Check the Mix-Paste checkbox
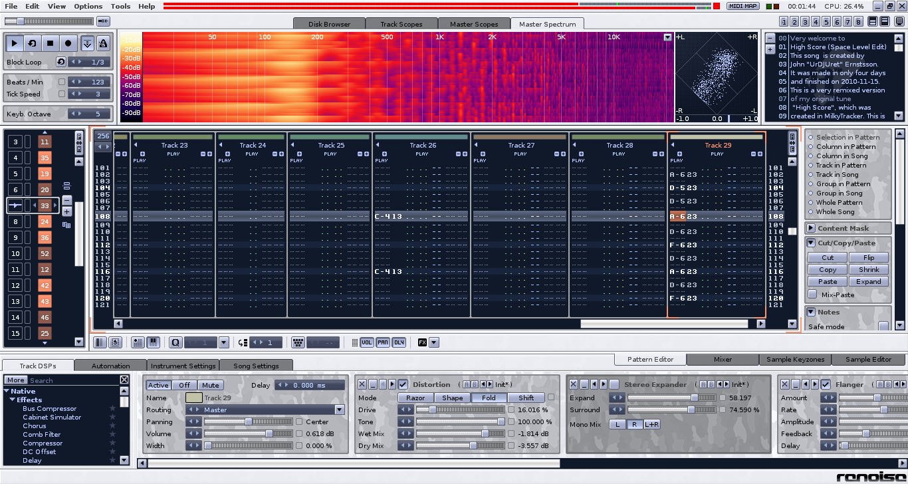 [812, 295]
